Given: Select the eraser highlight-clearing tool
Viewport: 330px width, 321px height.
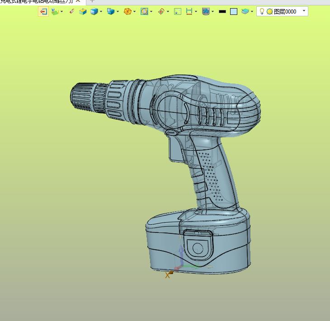Looking at the screenshot, I should (x=72, y=11).
